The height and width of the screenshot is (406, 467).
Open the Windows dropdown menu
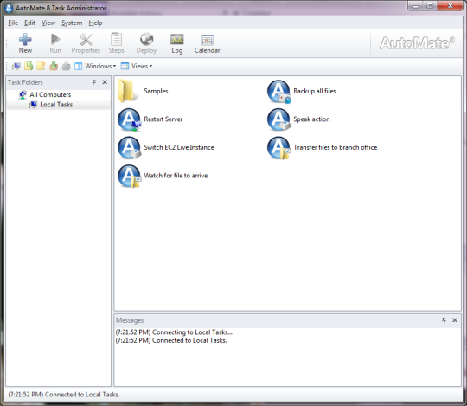point(95,66)
